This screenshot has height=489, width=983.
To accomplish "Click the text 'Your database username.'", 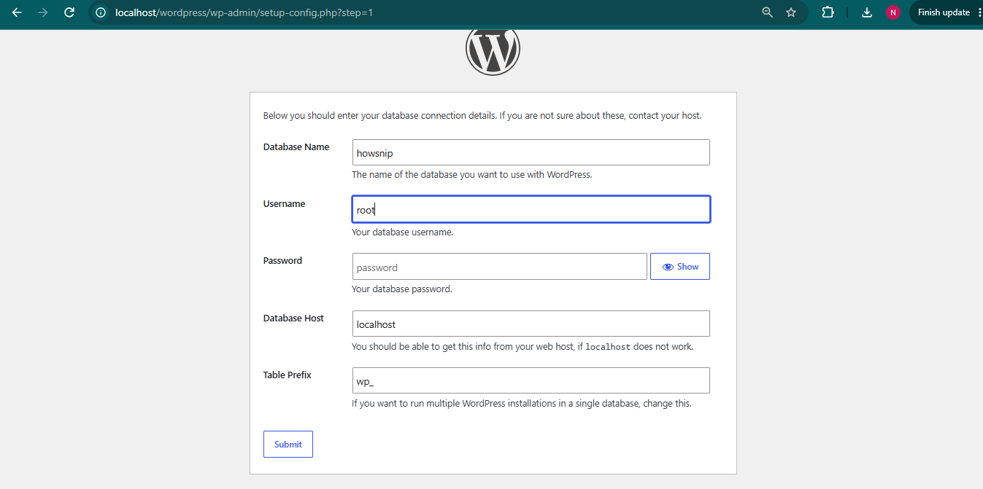I will [403, 232].
